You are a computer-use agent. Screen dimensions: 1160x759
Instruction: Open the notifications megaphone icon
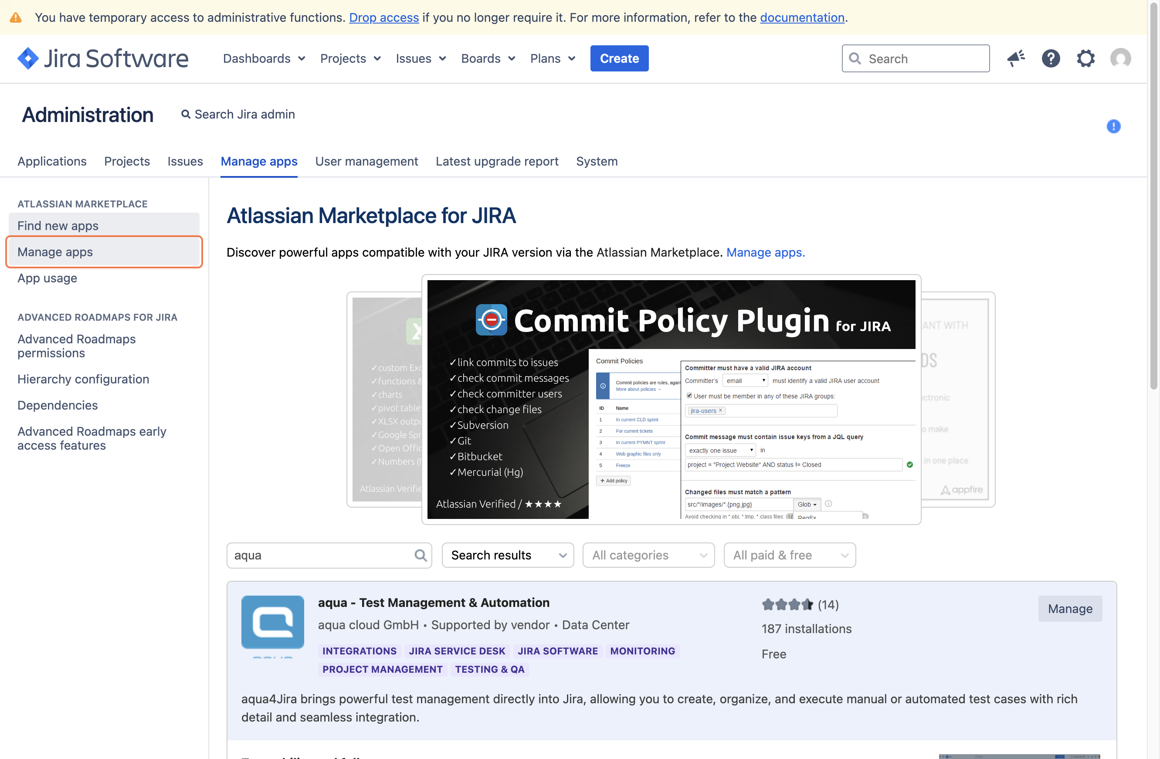pyautogui.click(x=1016, y=58)
